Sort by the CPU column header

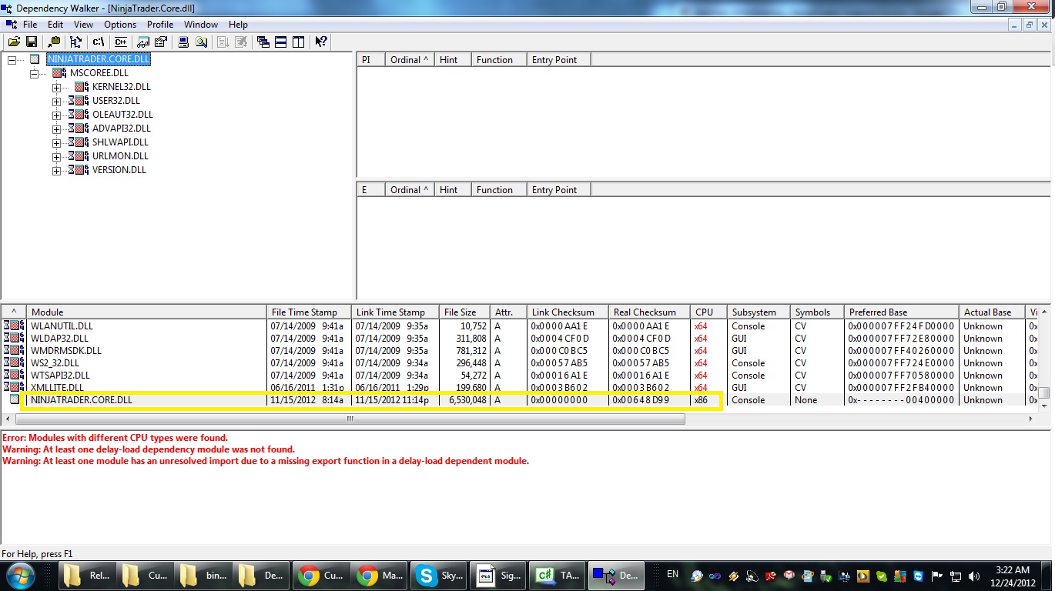pos(708,312)
